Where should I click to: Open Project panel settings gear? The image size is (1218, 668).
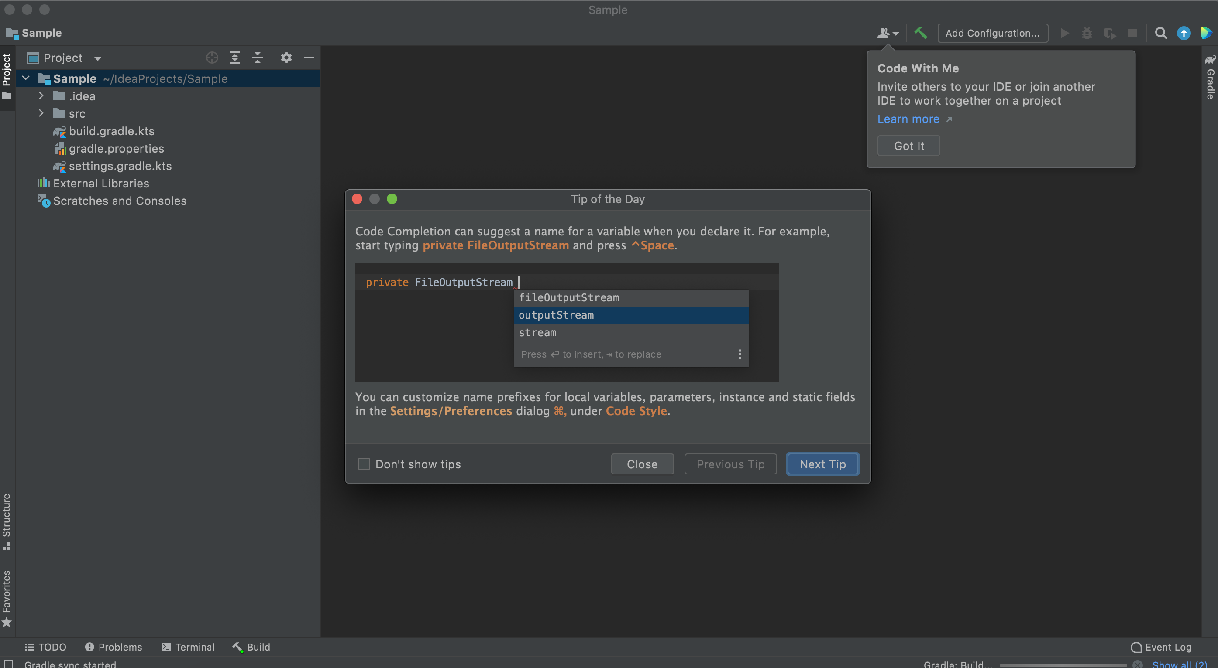[x=286, y=58]
